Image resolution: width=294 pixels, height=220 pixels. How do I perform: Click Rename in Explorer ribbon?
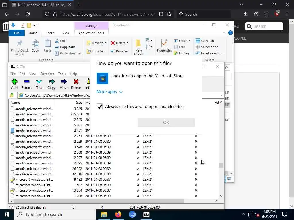[x=119, y=51]
